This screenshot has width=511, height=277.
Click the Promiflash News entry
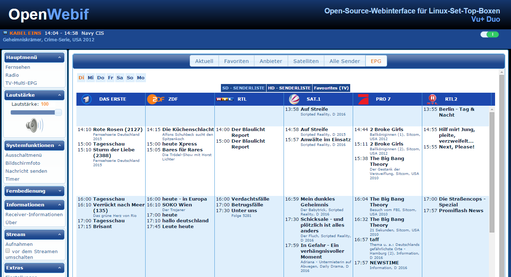point(461,211)
